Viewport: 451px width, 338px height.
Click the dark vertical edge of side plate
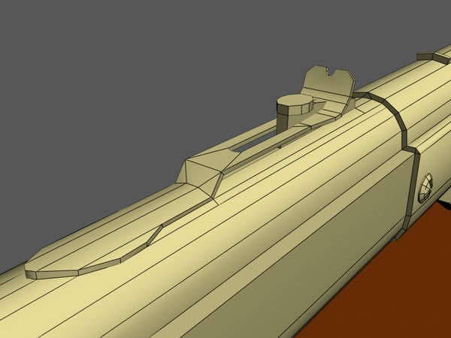412,188
